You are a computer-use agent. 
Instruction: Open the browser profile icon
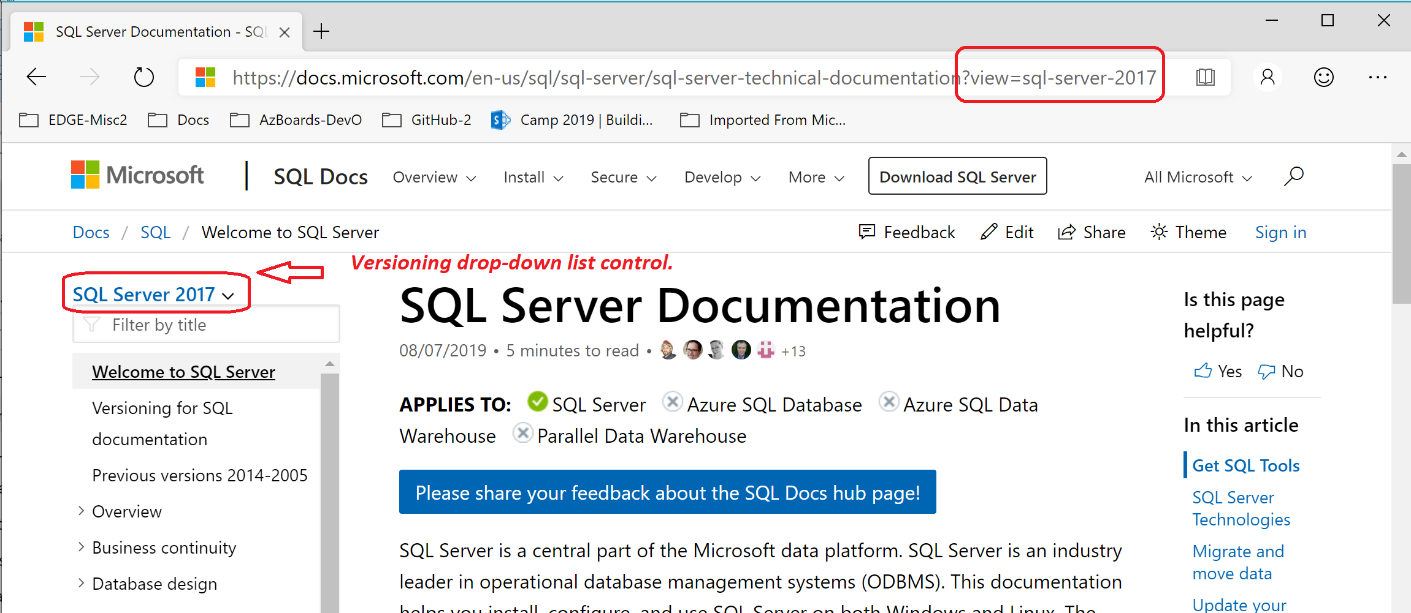coord(1268,77)
